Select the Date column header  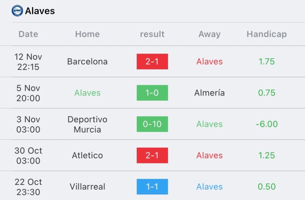[28, 34]
